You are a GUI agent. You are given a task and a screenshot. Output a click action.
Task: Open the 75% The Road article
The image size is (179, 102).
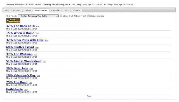pos(17,82)
